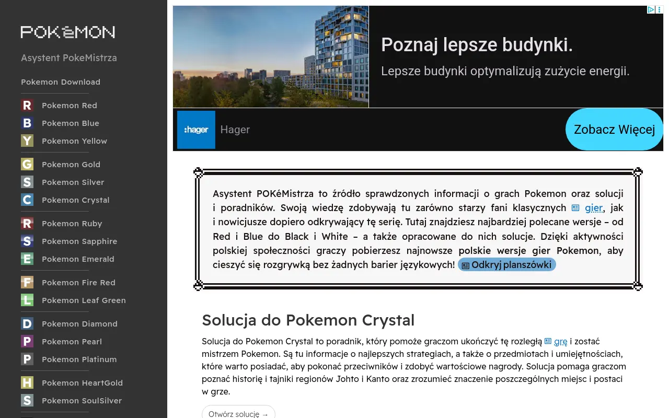Click the Pokemon SoulSilver 'S' icon
Screen dimensions: 669x418
pos(27,401)
